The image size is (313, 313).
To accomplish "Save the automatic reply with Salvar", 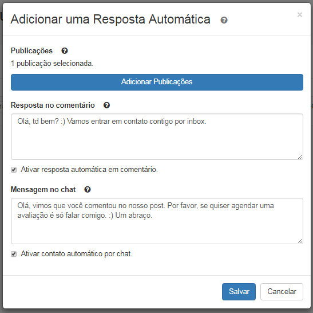I will coord(239,292).
